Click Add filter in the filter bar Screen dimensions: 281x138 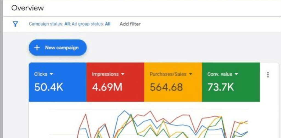coord(130,24)
